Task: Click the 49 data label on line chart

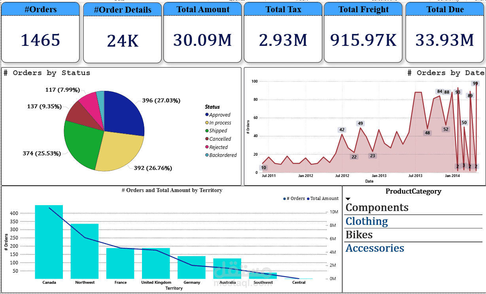Action: pos(360,123)
